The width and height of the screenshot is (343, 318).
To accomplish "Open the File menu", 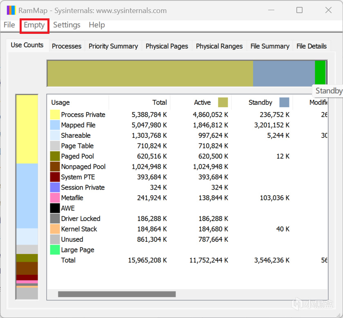I will [9, 25].
